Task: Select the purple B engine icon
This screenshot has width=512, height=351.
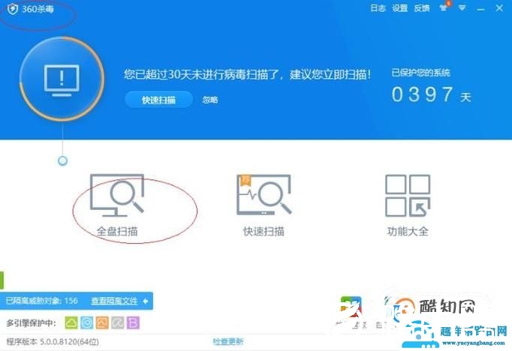Action: tap(133, 322)
